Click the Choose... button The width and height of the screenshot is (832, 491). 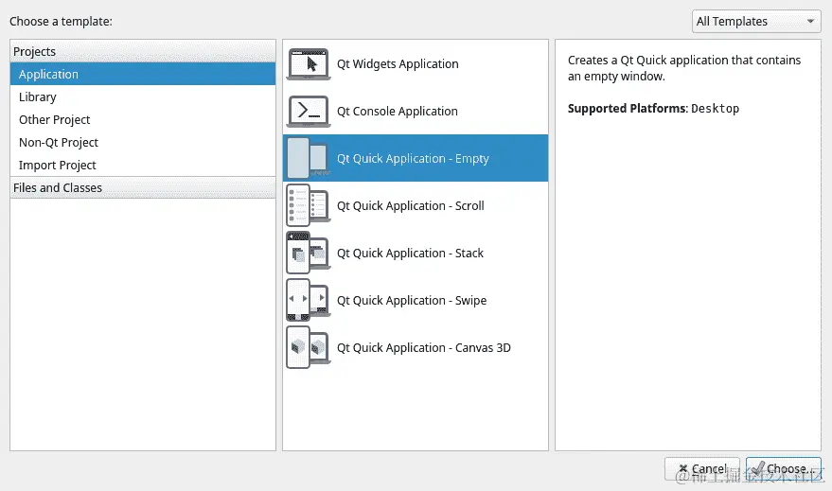(783, 468)
